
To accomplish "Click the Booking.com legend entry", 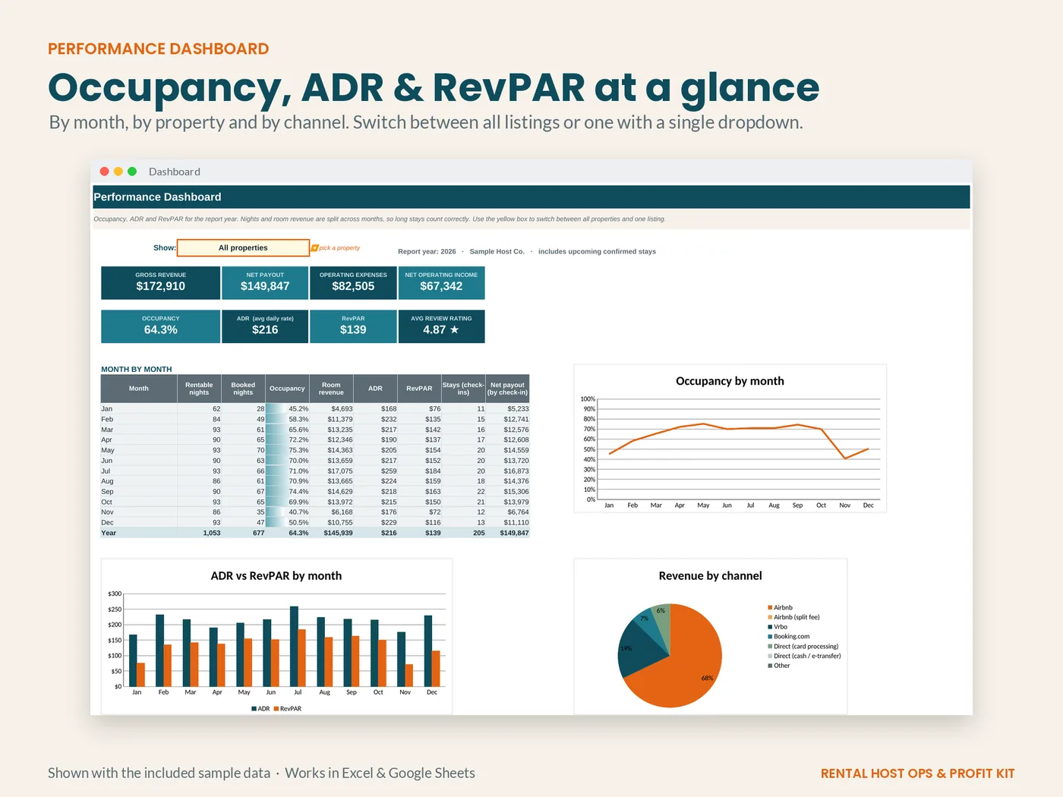I will click(789, 637).
